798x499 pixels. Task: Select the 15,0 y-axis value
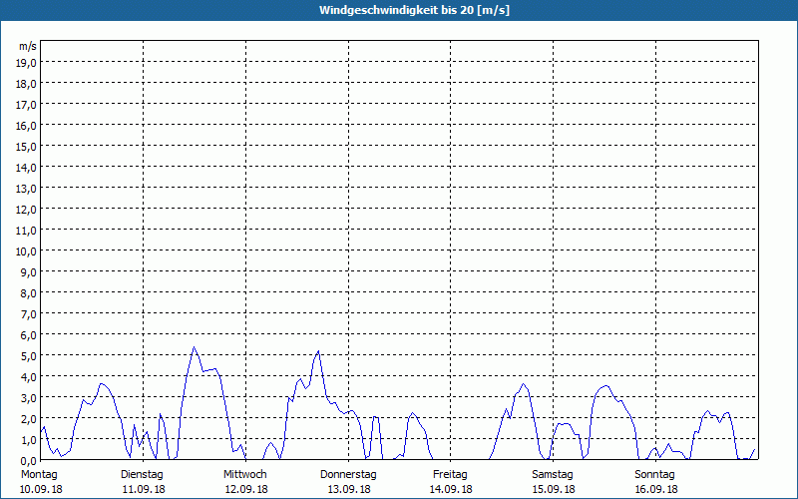point(26,147)
